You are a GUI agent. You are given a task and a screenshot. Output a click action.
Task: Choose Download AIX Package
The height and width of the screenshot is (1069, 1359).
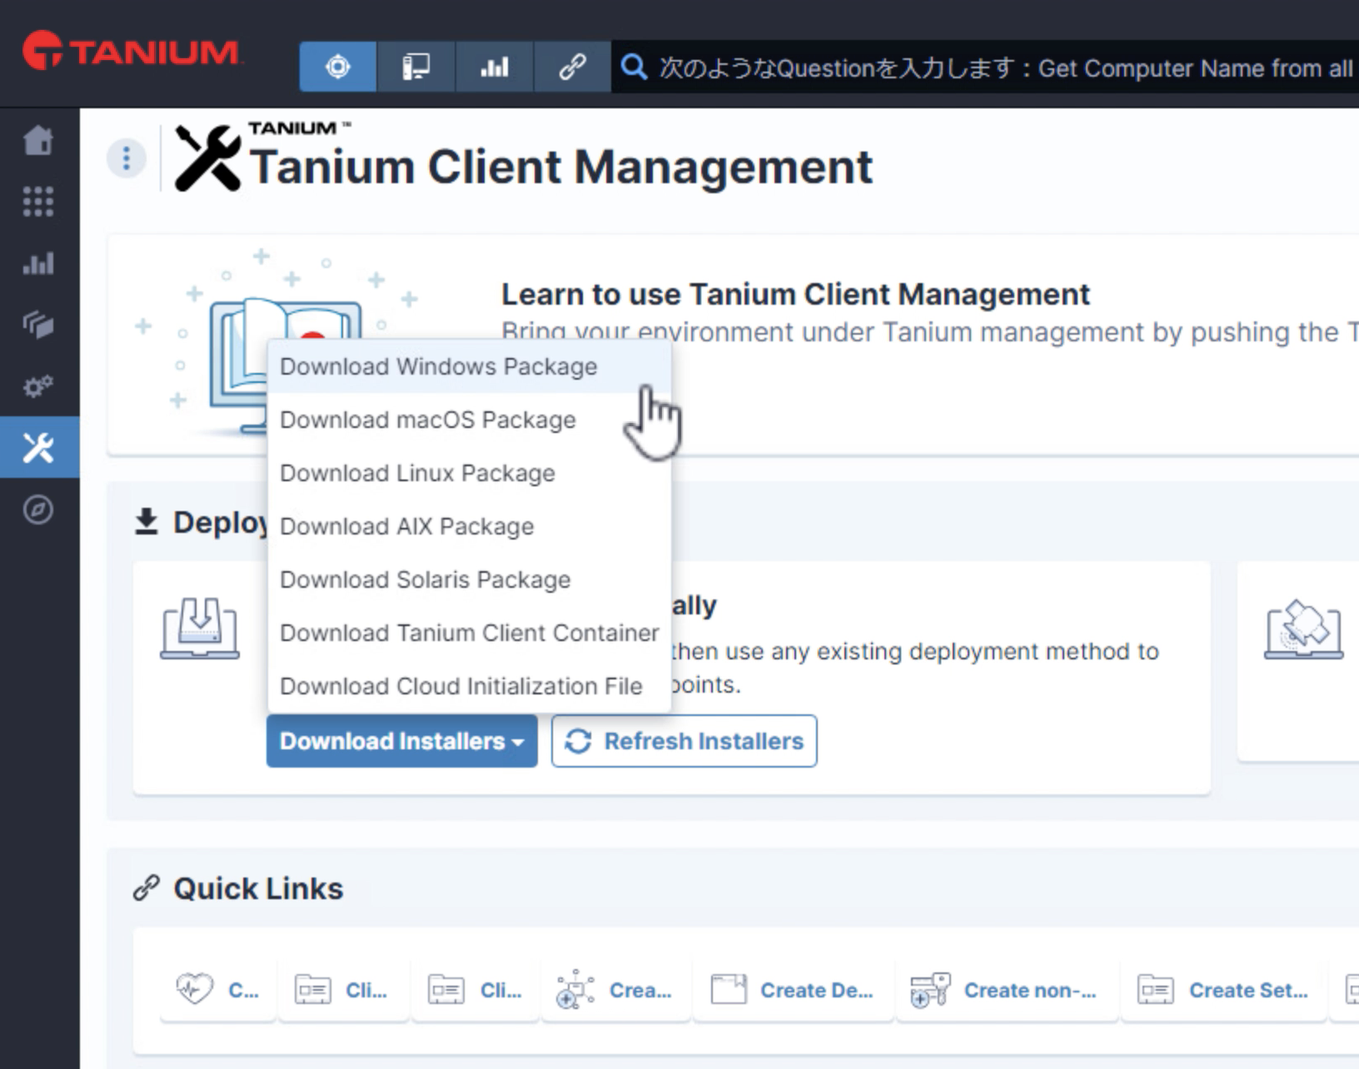469,526
